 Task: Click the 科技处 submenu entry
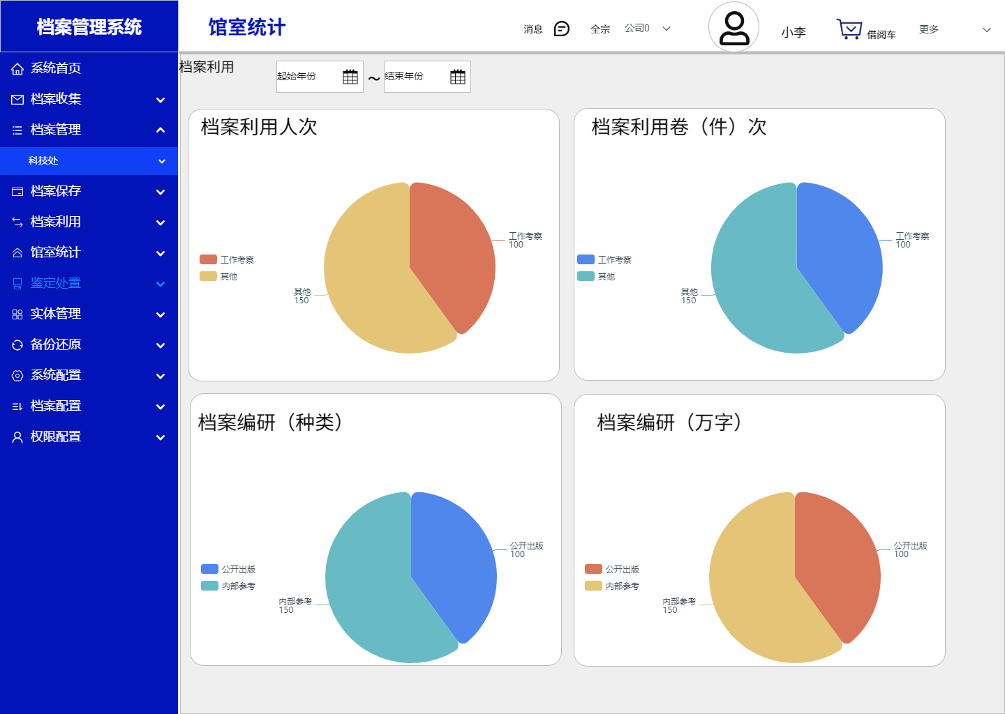coord(43,160)
